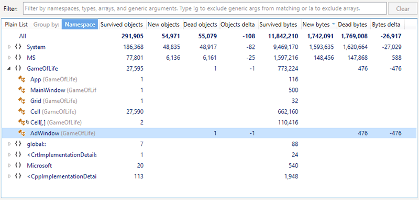The height and width of the screenshot is (200, 419).
Task: Click the GameOfLife namespace braces icon
Action: pos(18,69)
